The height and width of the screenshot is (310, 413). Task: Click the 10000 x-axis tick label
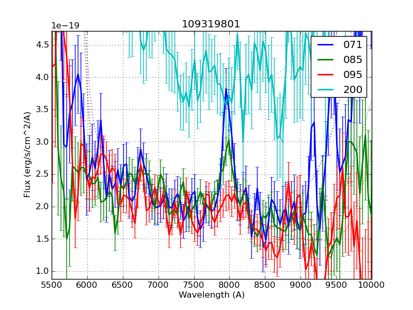371,285
